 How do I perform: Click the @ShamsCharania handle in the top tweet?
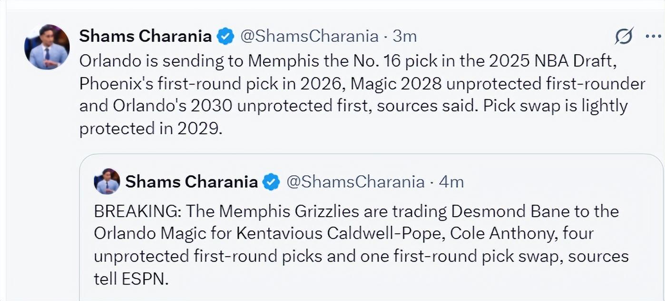[310, 36]
